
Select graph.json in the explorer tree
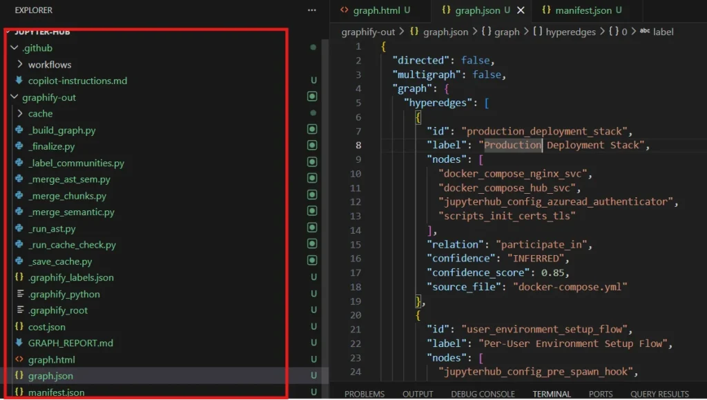[50, 376]
